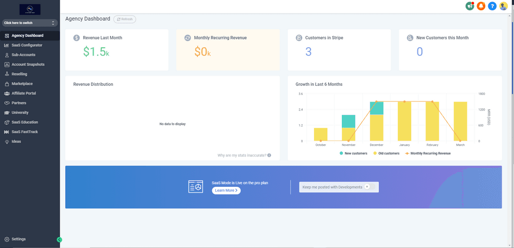Viewport: 514px width, 248px height.
Task: Click the Monthly Recurring Revenue cycle icon
Action: point(188,38)
